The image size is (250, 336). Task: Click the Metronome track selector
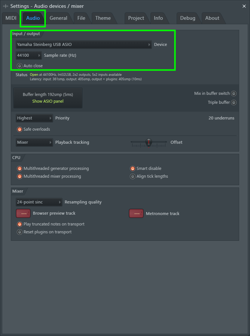tap(136, 214)
